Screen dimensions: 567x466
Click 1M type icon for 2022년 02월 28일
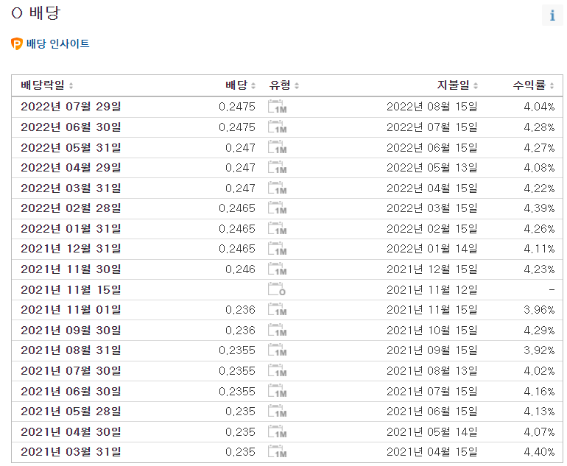278,208
